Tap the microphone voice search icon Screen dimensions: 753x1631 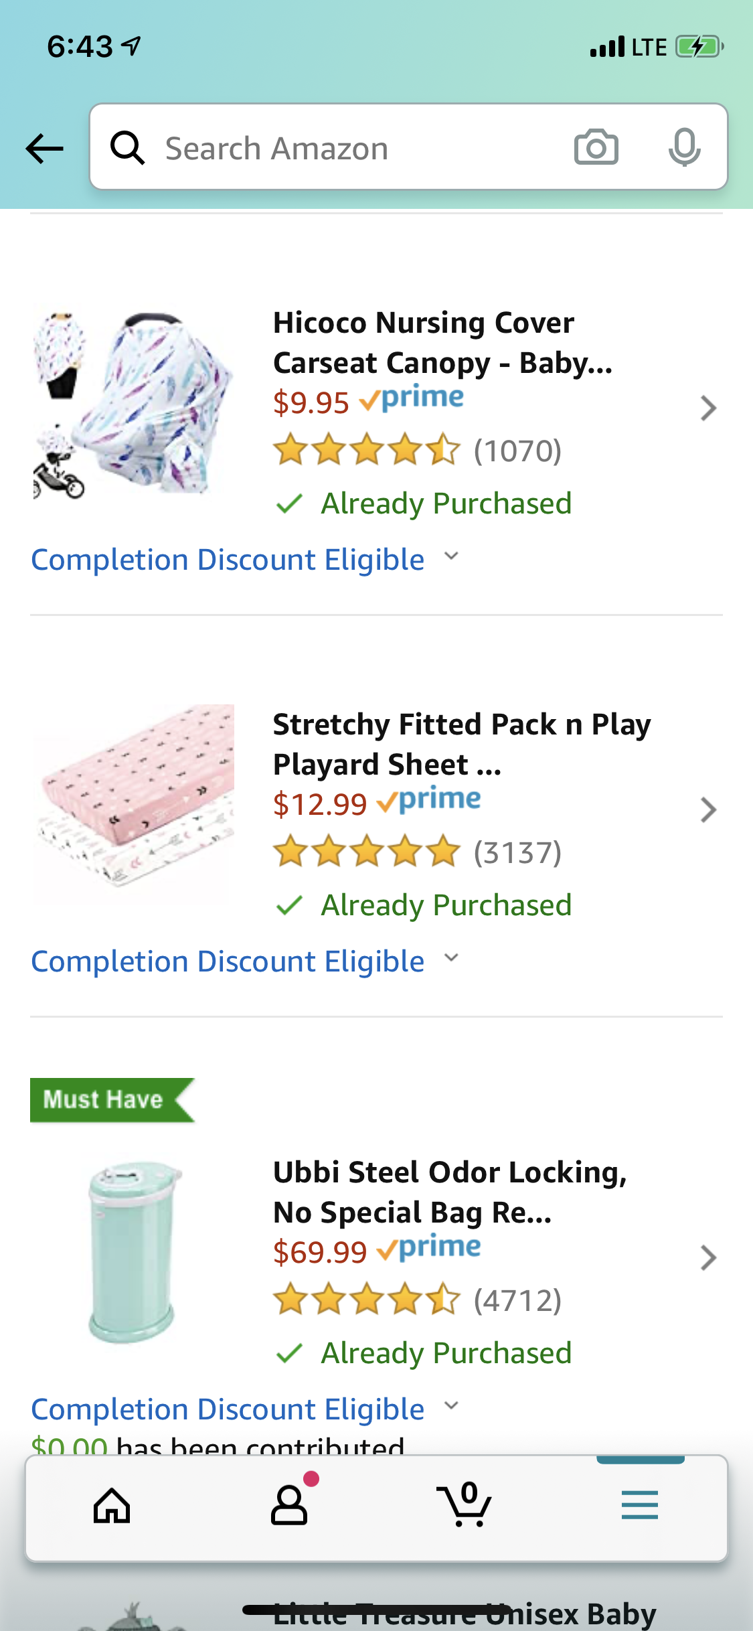coord(684,147)
